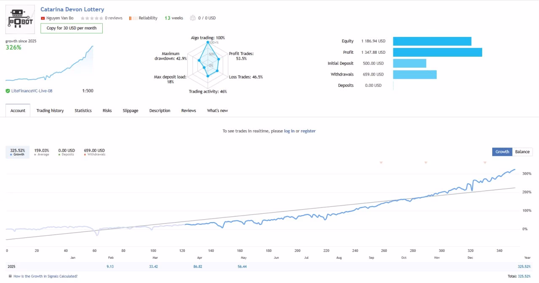Click the green verified shield beside LiteFinanceVC-Live-08
The height and width of the screenshot is (283, 539).
tap(8, 91)
